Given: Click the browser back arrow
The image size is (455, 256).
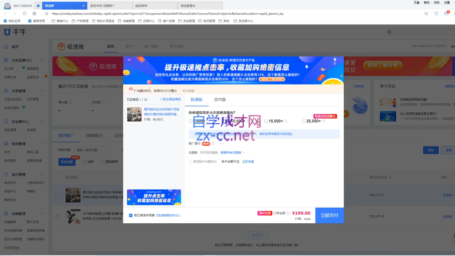Looking at the screenshot, I should pyautogui.click(x=5, y=14).
